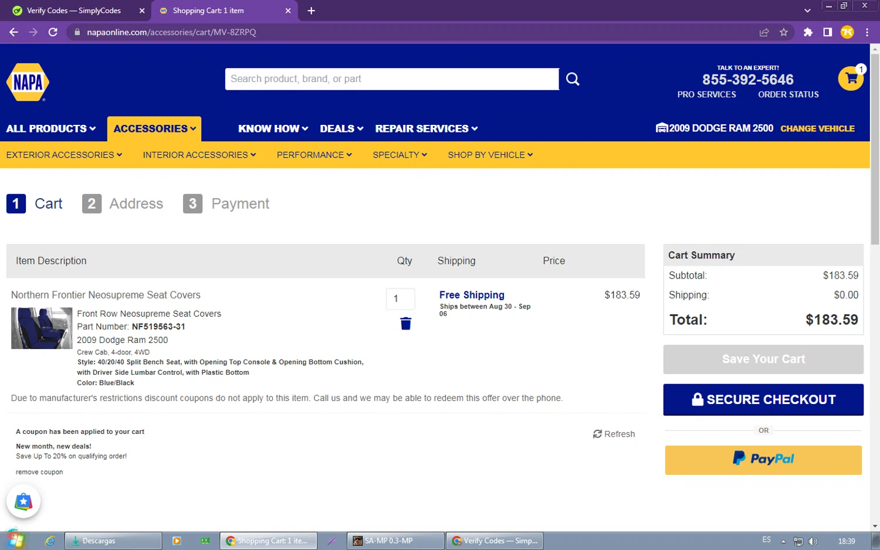Viewport: 880px width, 550px height.
Task: Open the Shop By Vehicle dropdown
Action: pos(490,155)
